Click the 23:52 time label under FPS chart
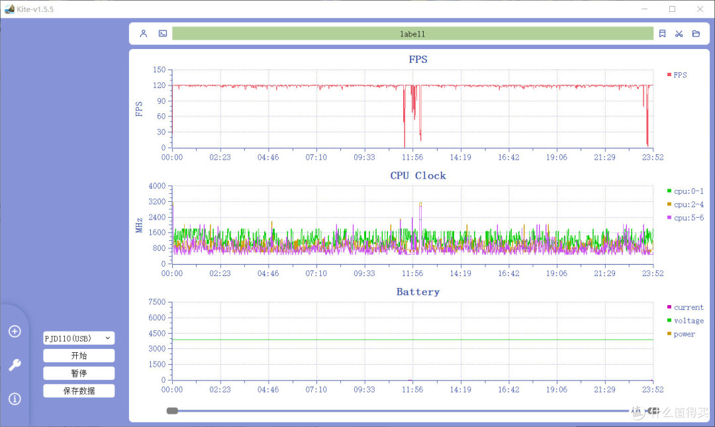715x427 pixels. pos(653,158)
